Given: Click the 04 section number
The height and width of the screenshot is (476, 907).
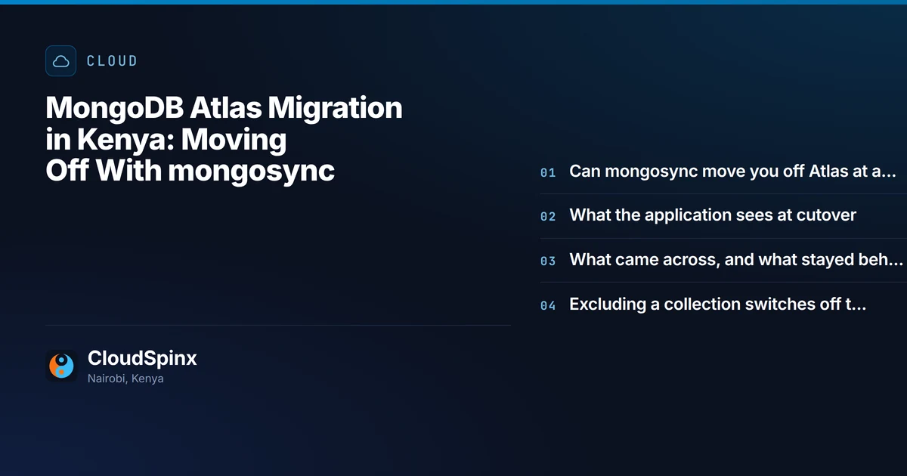Looking at the screenshot, I should pos(548,306).
